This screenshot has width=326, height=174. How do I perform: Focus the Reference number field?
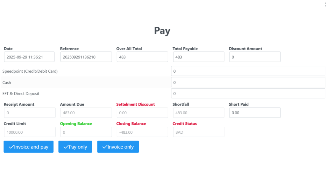86,57
